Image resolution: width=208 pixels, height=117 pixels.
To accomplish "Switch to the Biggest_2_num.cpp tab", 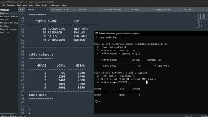I will tap(163, 9).
